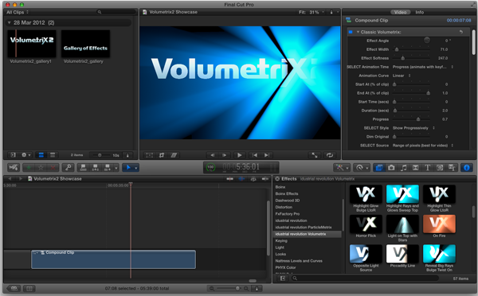Collapse the Classic Volumetrix effect section
The width and height of the screenshot is (478, 296).
click(358, 32)
